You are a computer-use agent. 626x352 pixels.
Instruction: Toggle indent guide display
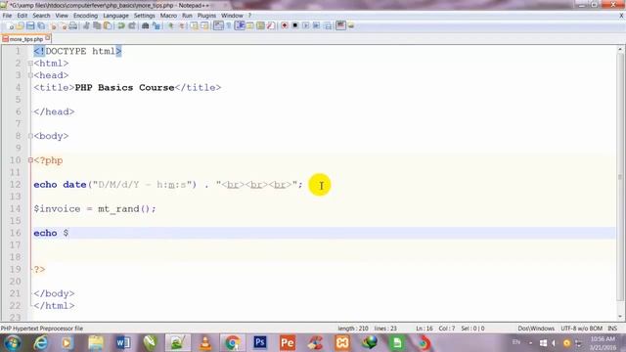[x=240, y=26]
